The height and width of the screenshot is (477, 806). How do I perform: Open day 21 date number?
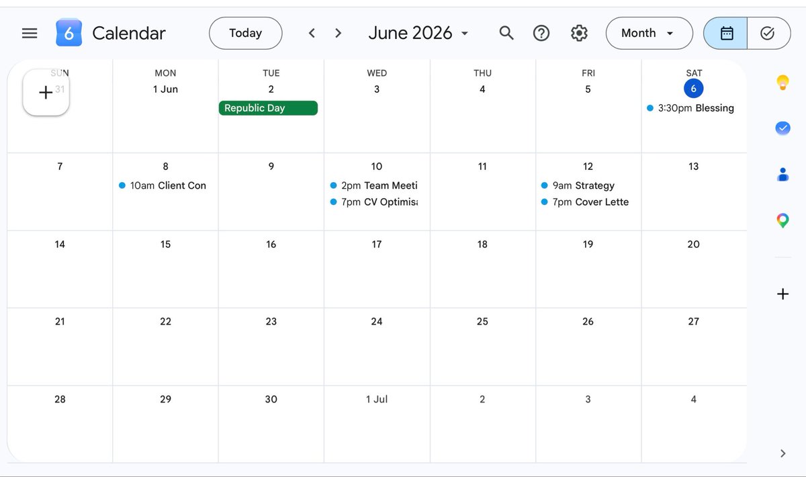(60, 322)
